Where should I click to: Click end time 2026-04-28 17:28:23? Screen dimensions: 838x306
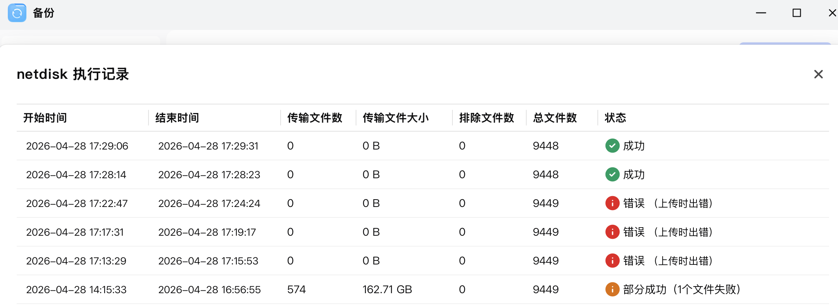(209, 175)
